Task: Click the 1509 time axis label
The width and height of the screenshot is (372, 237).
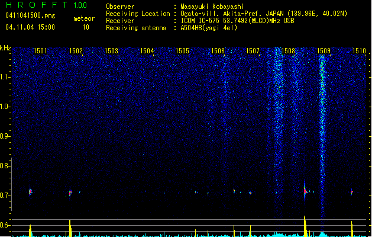Action: pyautogui.click(x=324, y=50)
